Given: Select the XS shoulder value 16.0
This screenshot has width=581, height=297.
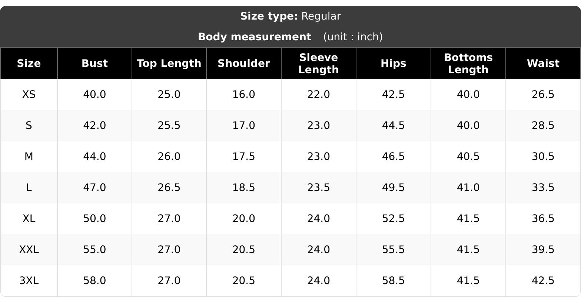Looking at the screenshot, I should pos(244,95).
